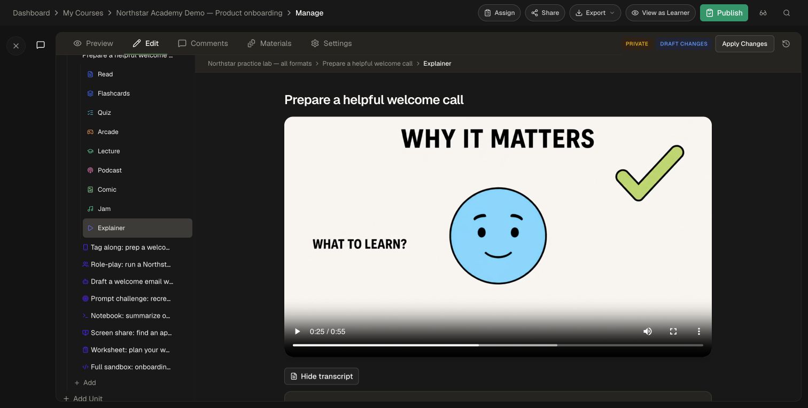Screen dimensions: 808x408
Task: Toggle Hide transcript button
Action: pyautogui.click(x=321, y=376)
